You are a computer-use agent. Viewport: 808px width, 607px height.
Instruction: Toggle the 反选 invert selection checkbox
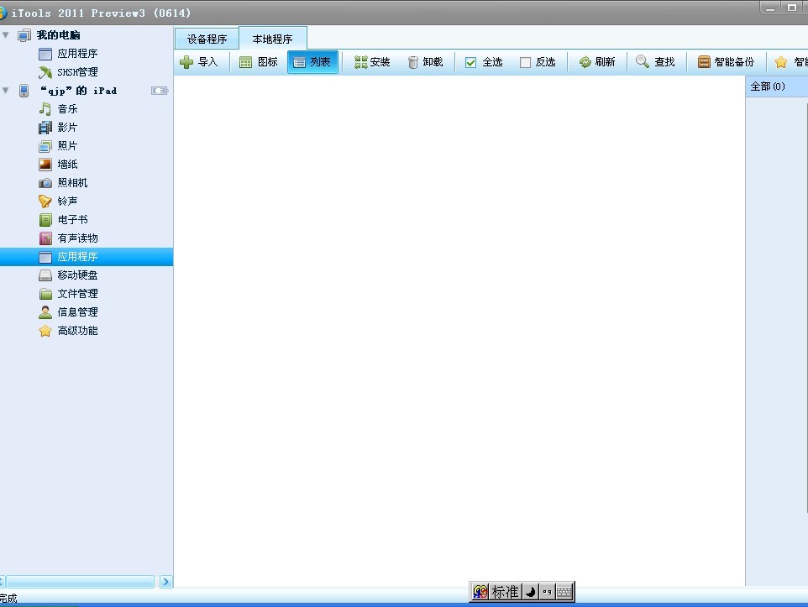525,62
